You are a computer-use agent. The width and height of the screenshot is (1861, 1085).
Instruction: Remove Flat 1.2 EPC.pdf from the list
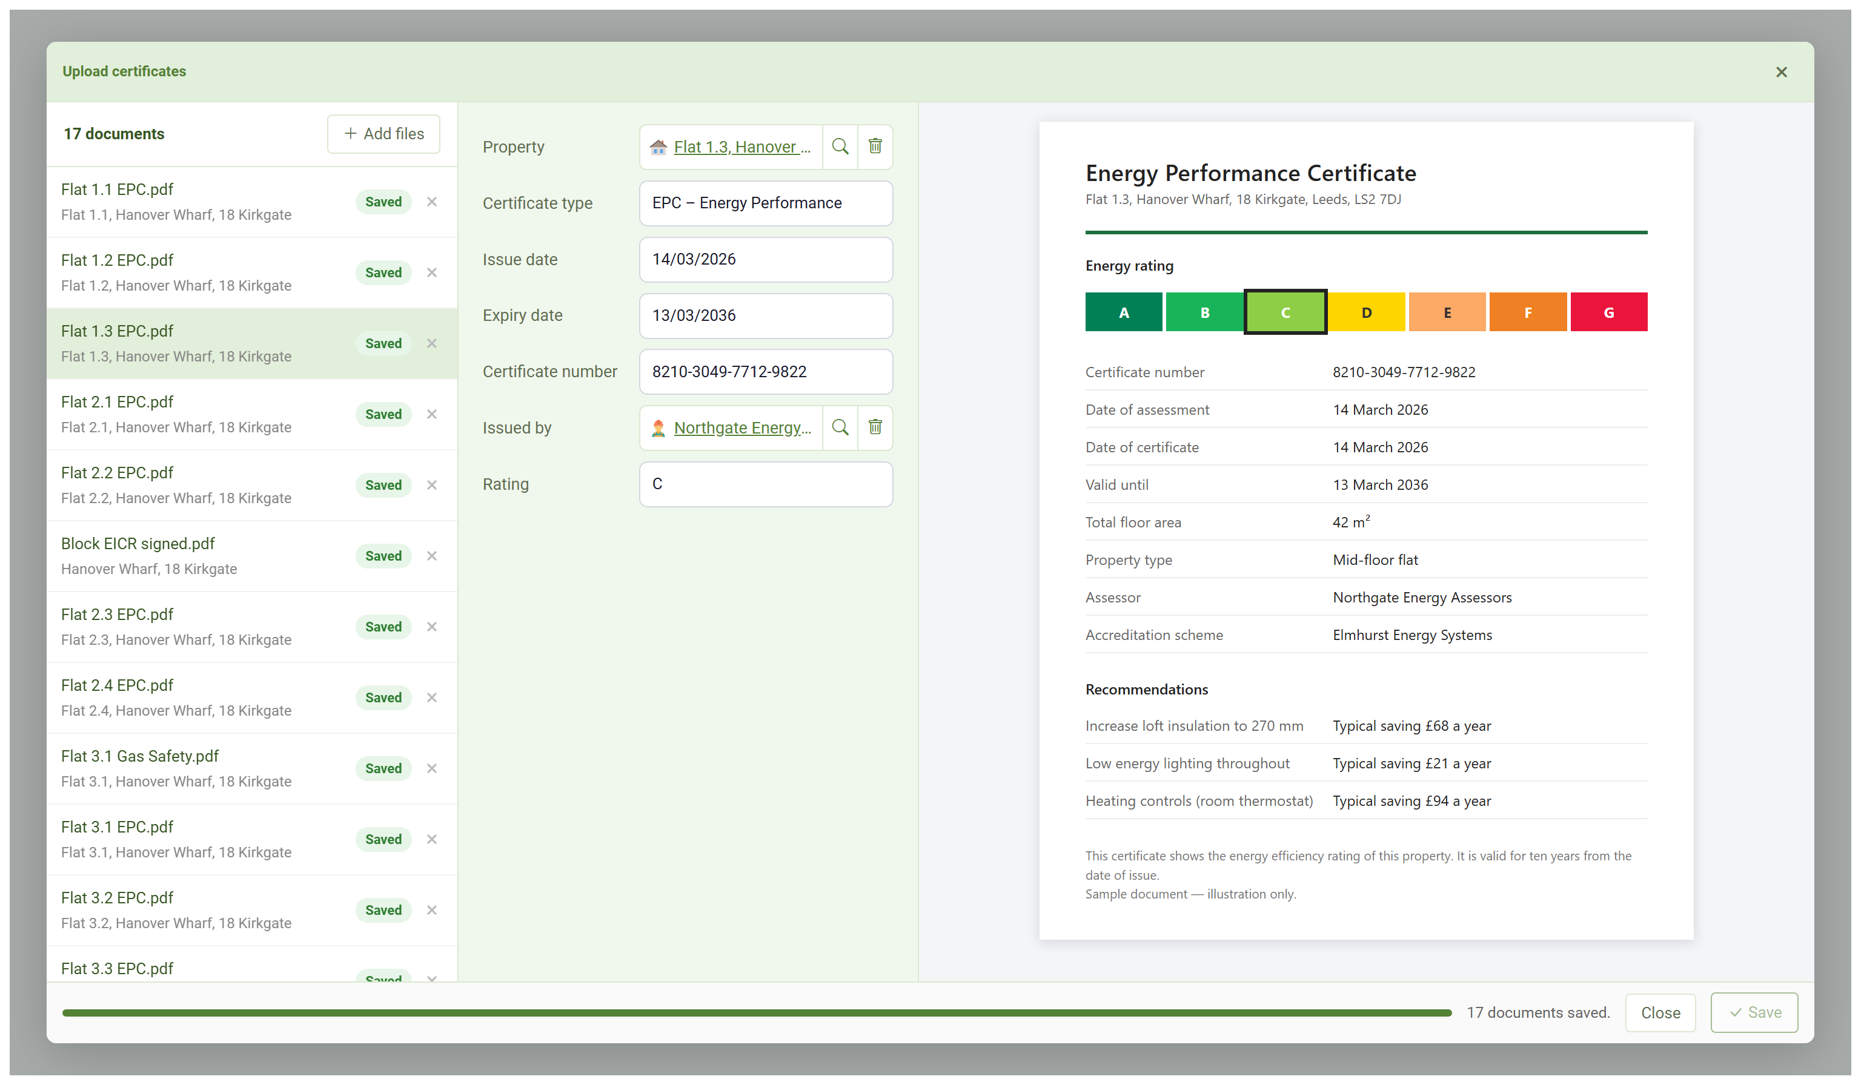coord(432,272)
